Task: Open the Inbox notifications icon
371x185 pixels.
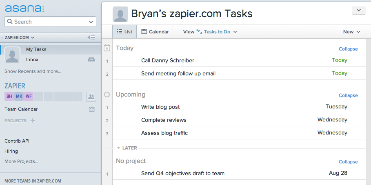Action: click(x=91, y=59)
